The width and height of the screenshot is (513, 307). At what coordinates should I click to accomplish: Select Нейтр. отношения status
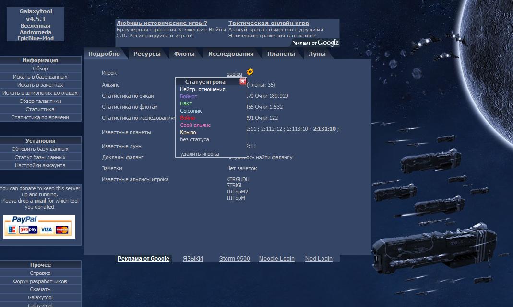(x=203, y=89)
